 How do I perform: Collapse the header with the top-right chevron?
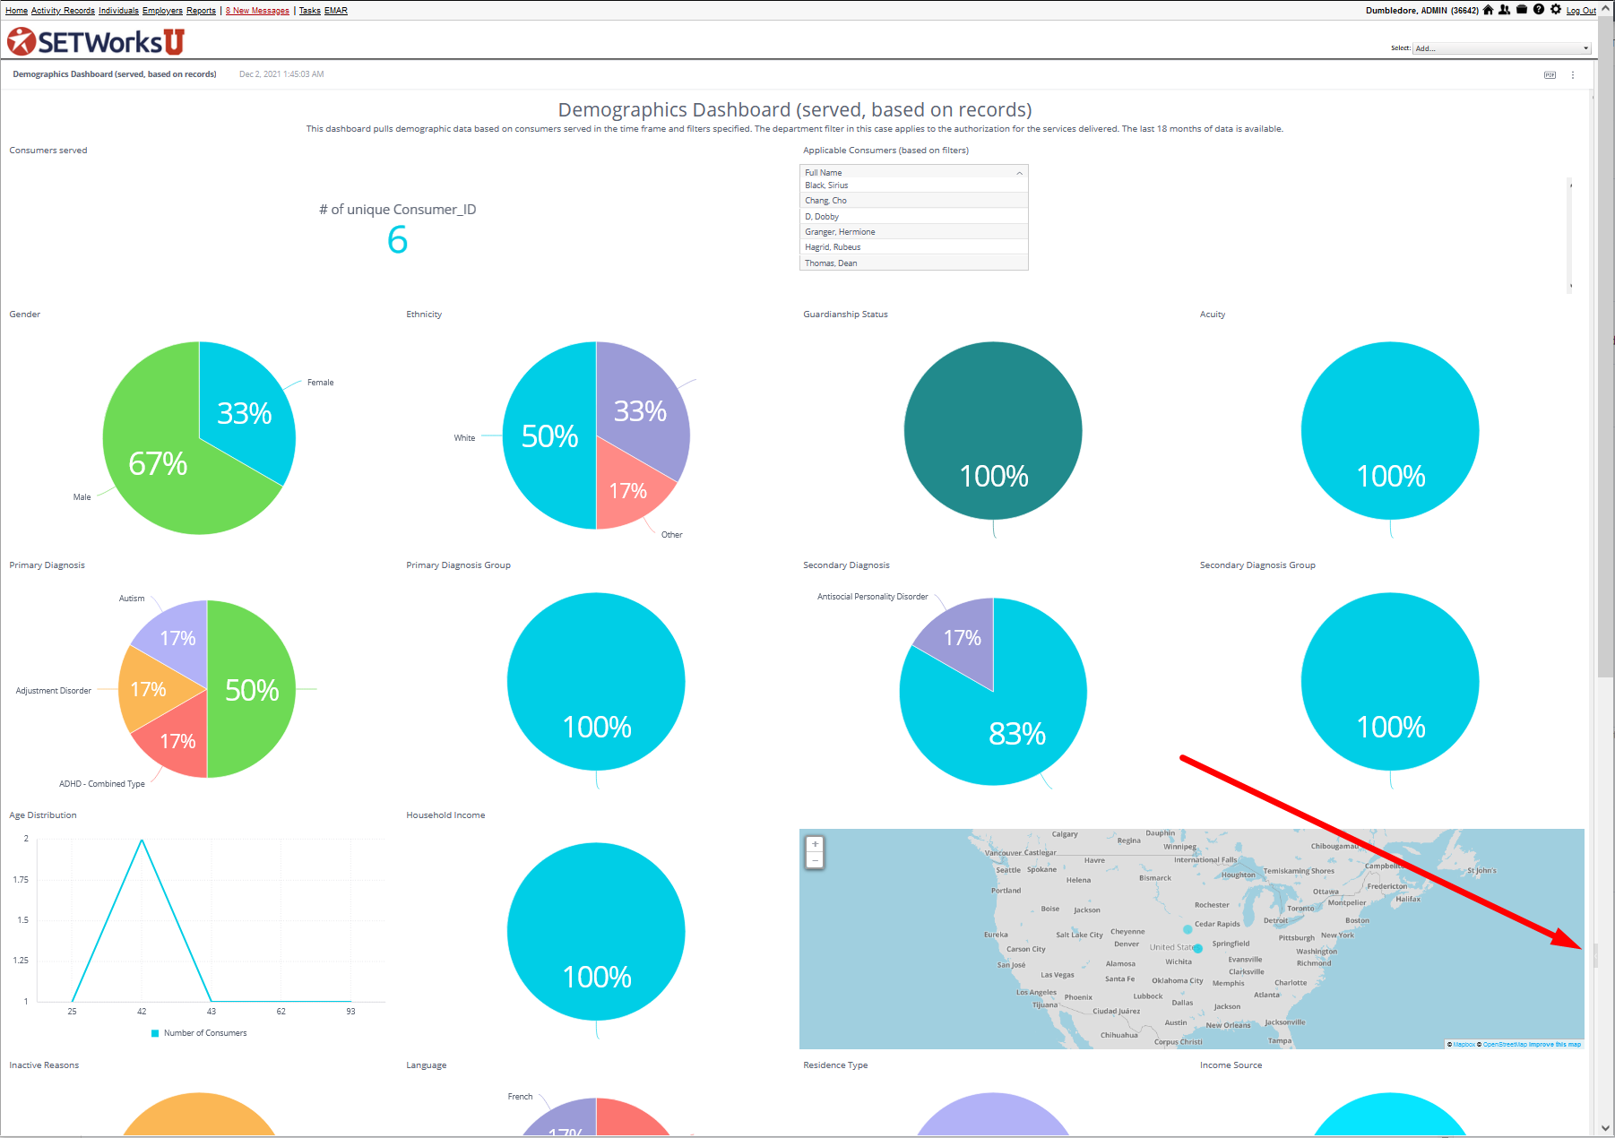click(1606, 10)
